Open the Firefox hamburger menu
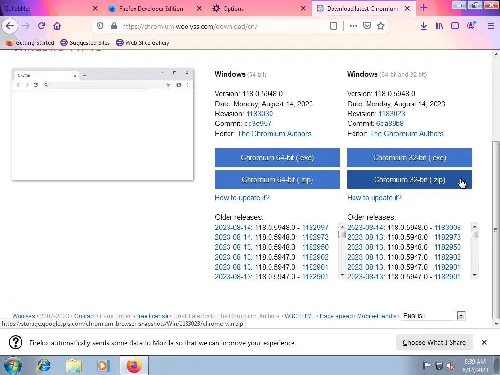Image resolution: width=500 pixels, height=375 pixels. point(491,26)
